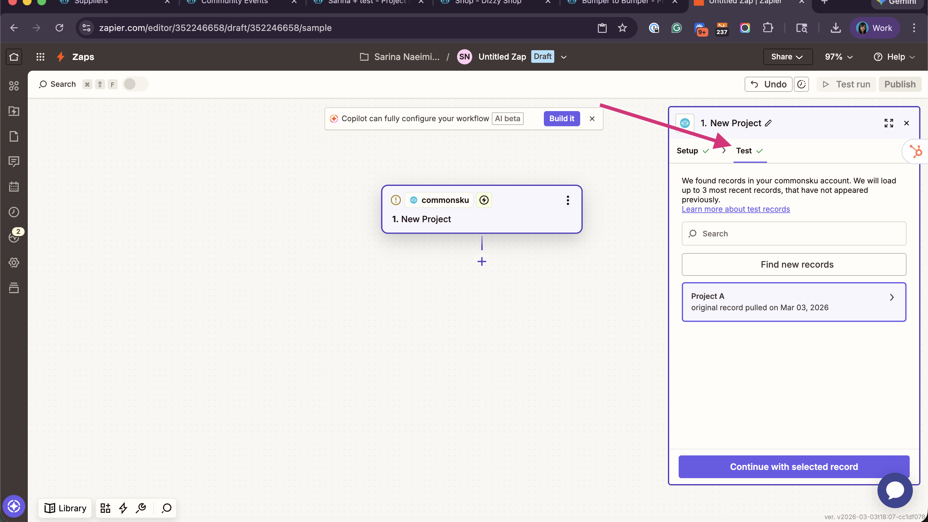Click the magnifier icon in bottom toolbar
The image size is (928, 522).
[166, 508]
